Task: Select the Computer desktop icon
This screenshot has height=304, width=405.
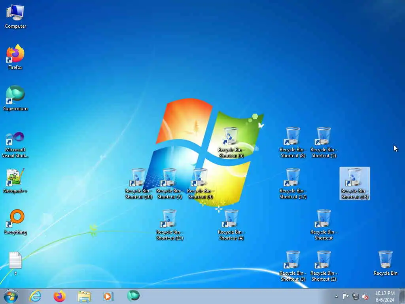Action: tap(15, 17)
